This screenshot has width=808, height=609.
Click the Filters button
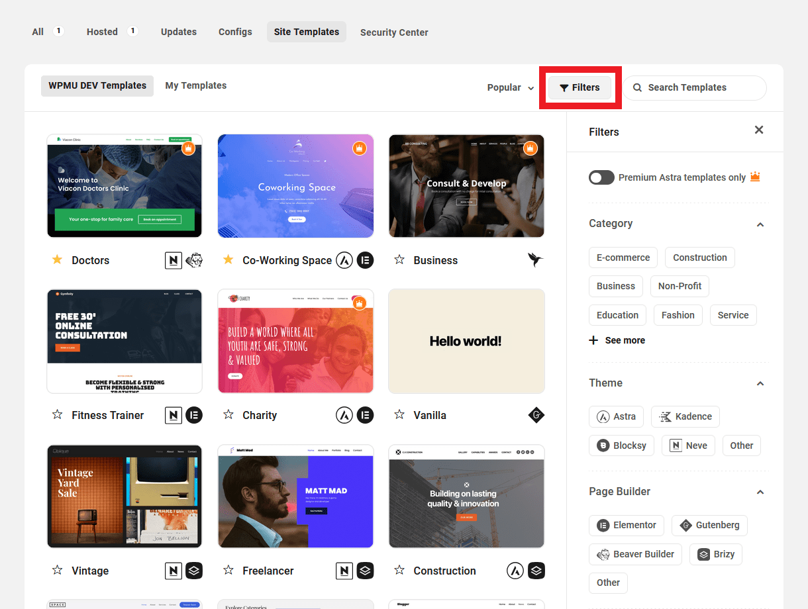580,87
